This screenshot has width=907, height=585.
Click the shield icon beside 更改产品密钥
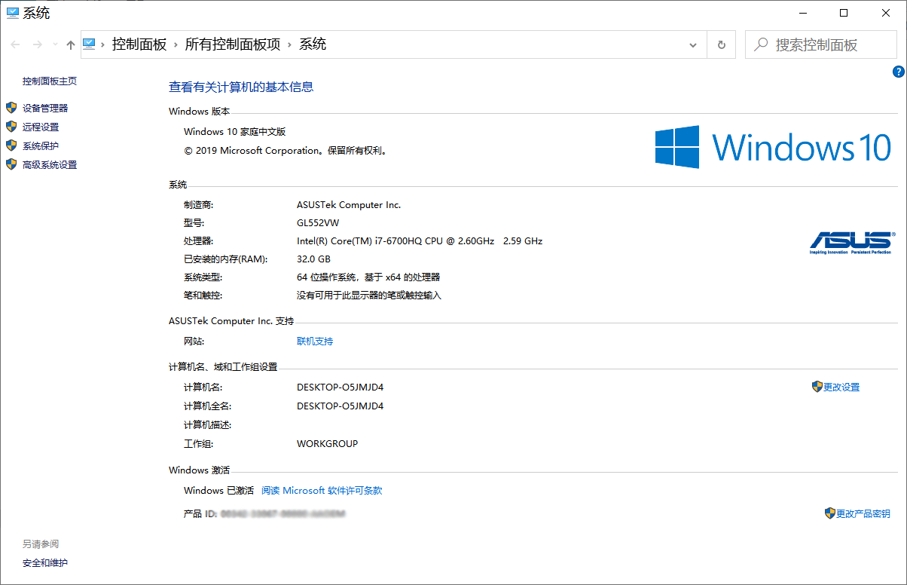830,513
